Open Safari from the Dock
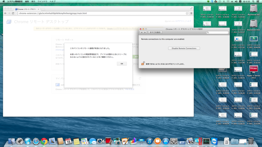The image size is (262, 147). tap(36, 141)
